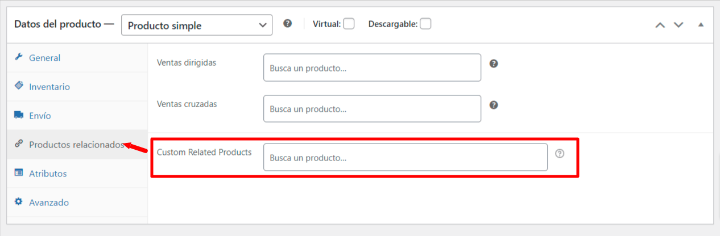Open help tooltip next to product type
This screenshot has height=236, width=720.
(288, 24)
